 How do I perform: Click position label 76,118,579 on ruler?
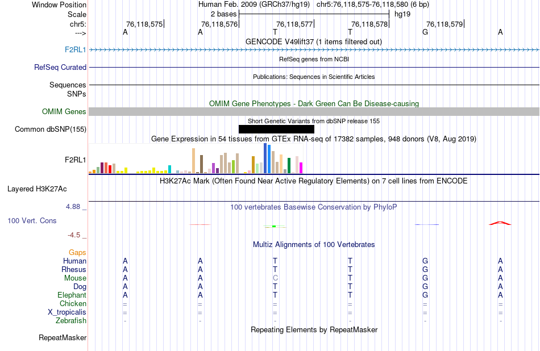pos(445,24)
